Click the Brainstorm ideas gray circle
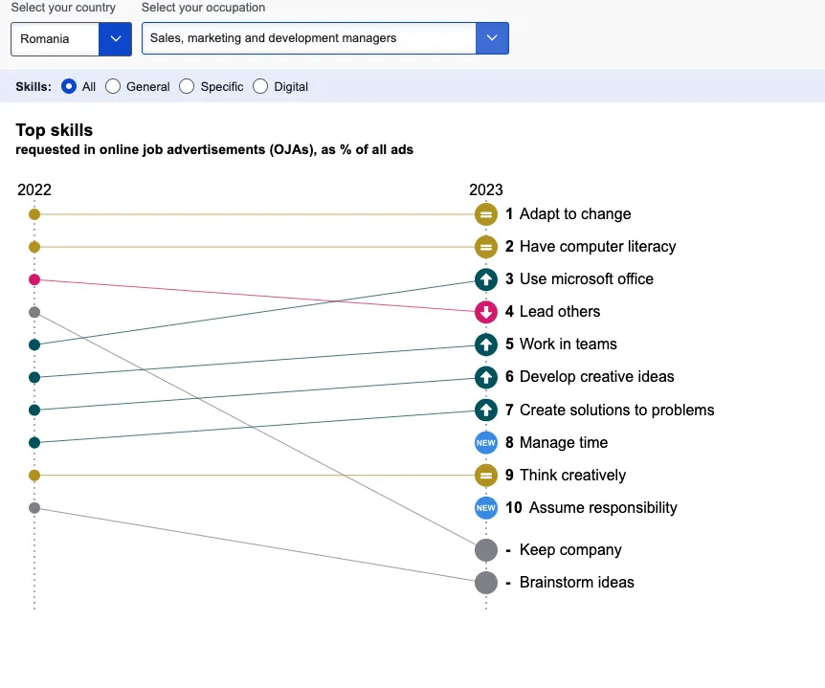Screen dimensions: 825x688 click(486, 583)
